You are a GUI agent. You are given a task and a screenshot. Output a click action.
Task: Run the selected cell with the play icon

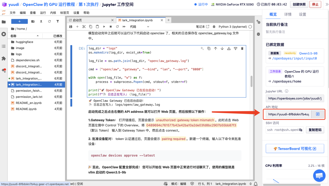104,27
